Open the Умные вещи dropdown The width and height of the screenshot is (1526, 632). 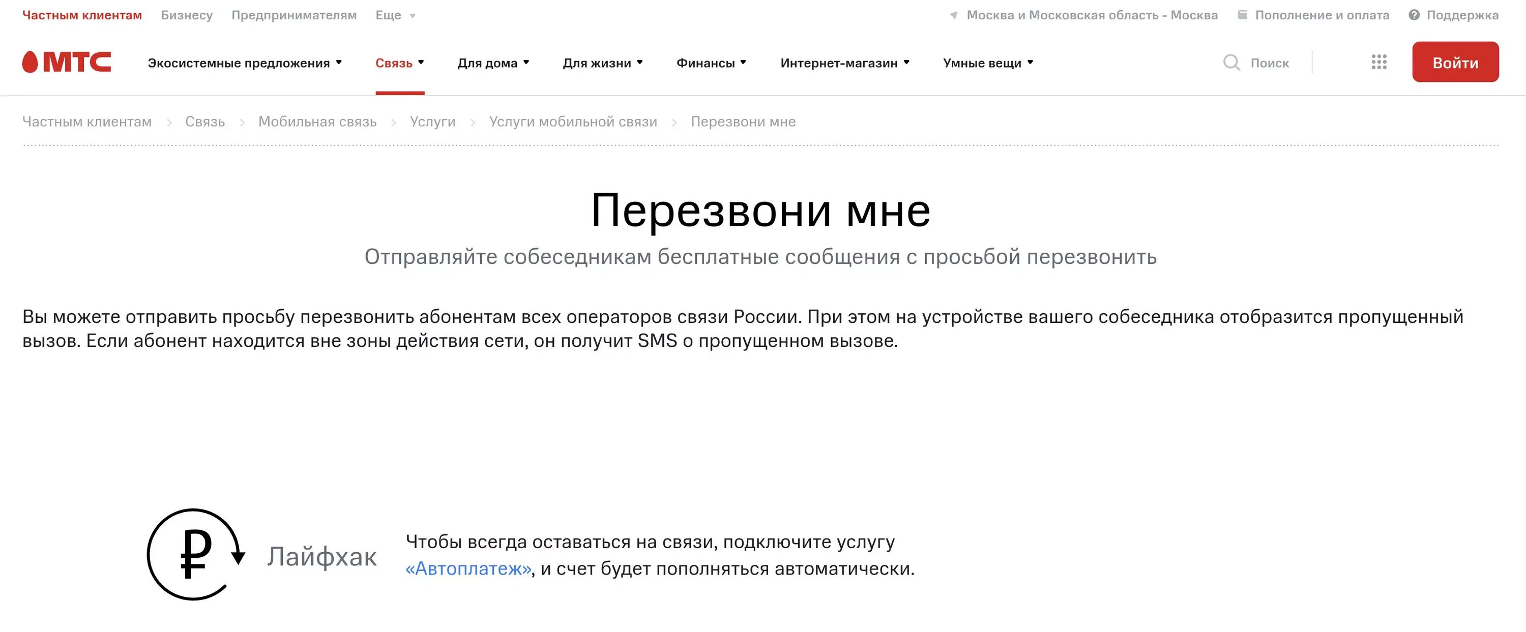click(988, 63)
